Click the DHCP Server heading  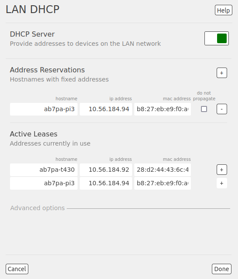pyautogui.click(x=32, y=34)
